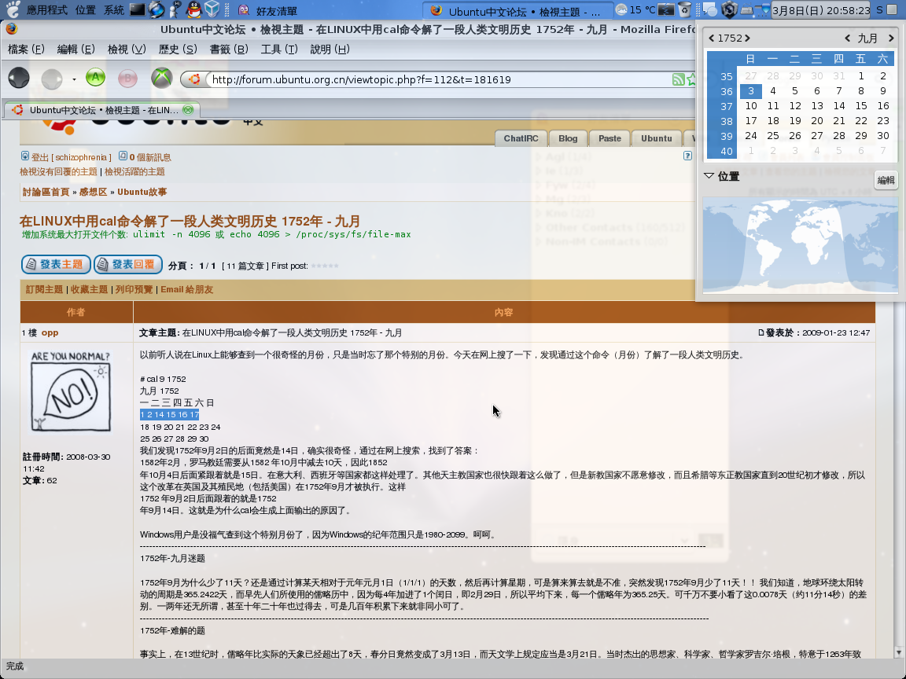Open the 檔案 (F) menu
The image size is (906, 679).
pyautogui.click(x=26, y=49)
